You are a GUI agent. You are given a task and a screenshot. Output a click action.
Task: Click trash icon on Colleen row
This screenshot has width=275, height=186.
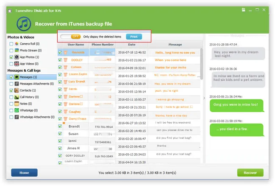(x=66, y=67)
